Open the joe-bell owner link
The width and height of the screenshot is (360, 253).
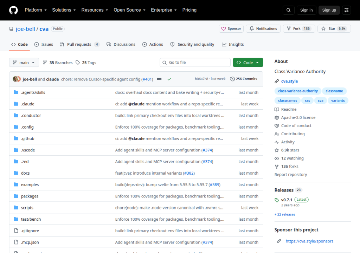(x=25, y=29)
